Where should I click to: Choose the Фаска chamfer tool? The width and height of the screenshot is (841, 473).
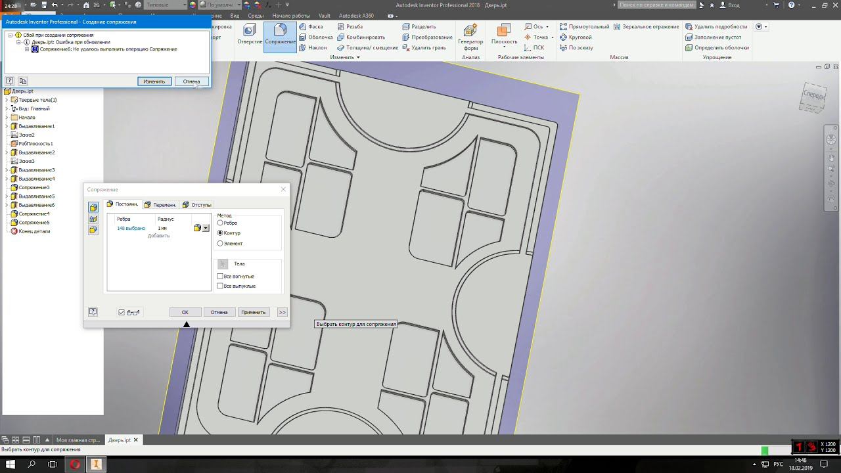(310, 27)
